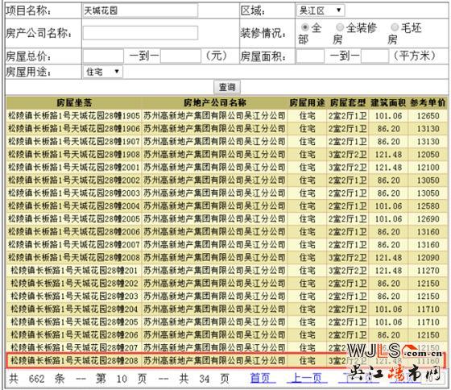Select address cell ending in 28幢2008
451x390 pixels.
click(x=74, y=258)
